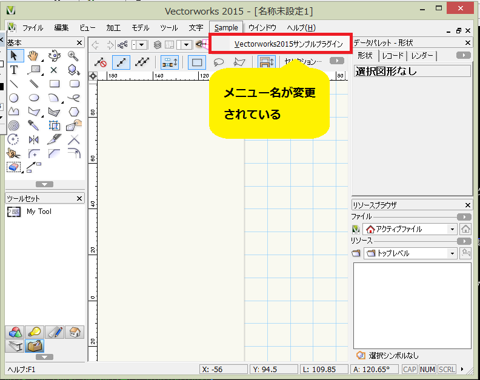Click the ruler origin button
Screen dimensions: 480x380
pos(93,76)
